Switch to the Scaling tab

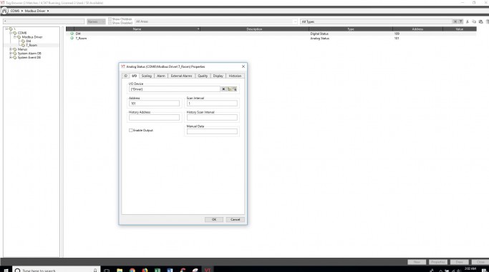coord(147,76)
